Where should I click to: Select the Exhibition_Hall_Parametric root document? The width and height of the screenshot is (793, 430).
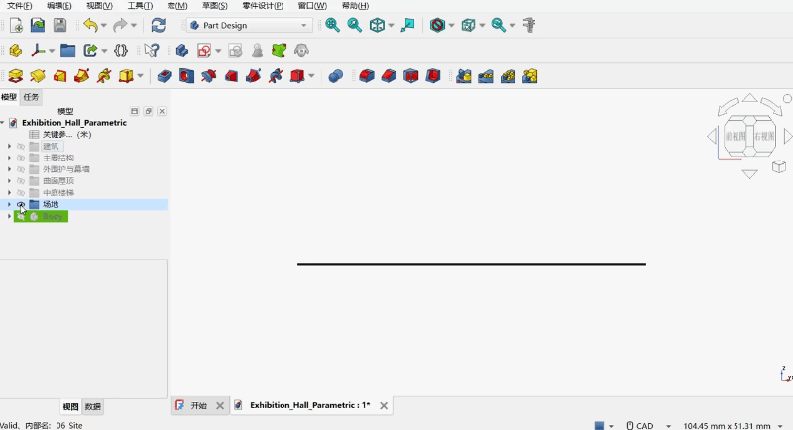tap(73, 123)
